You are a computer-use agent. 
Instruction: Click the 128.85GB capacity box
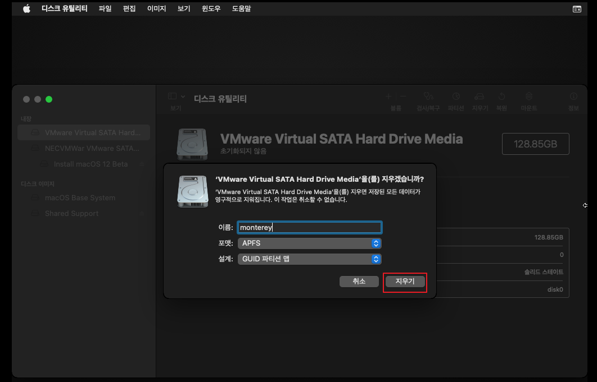(535, 144)
